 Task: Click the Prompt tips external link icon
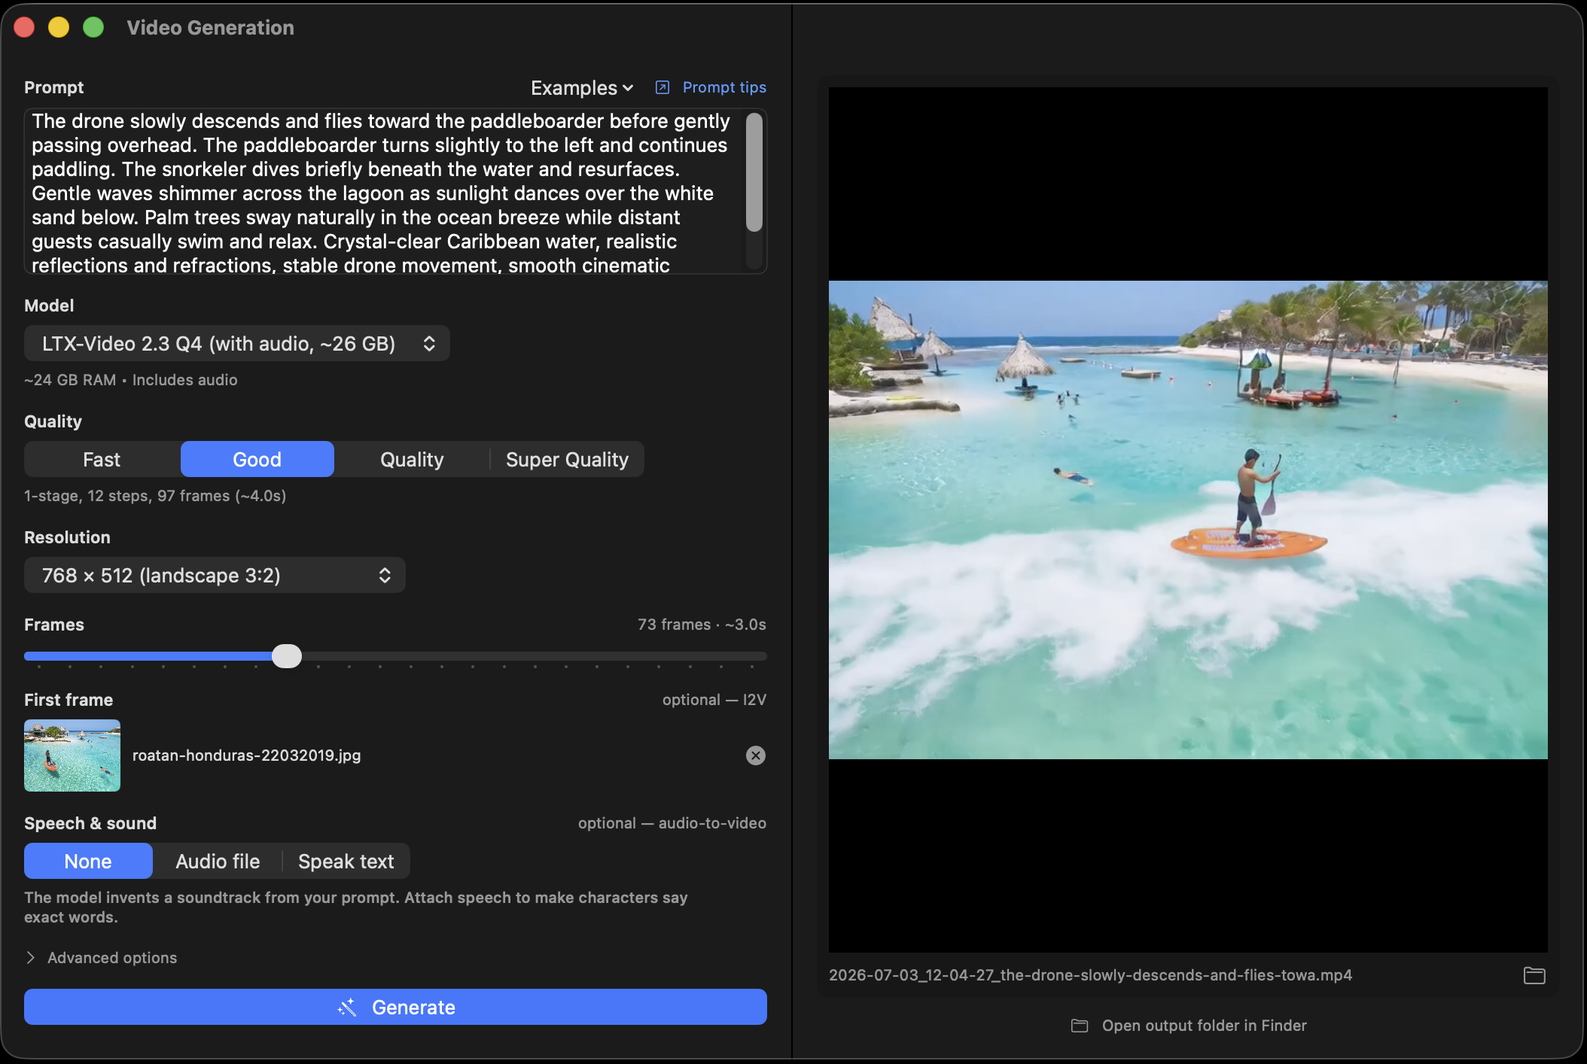pyautogui.click(x=663, y=87)
